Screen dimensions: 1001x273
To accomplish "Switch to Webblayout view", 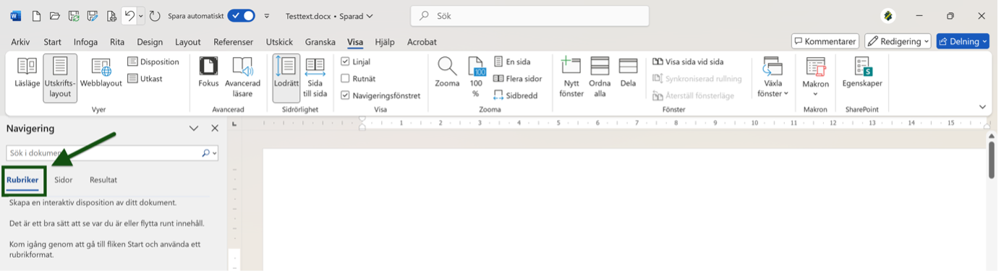I will 101,73.
